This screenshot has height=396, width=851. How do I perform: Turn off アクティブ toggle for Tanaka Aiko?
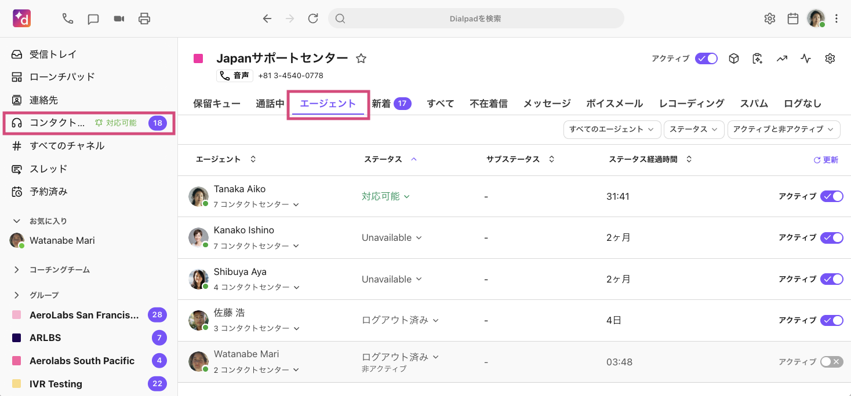pyautogui.click(x=832, y=196)
